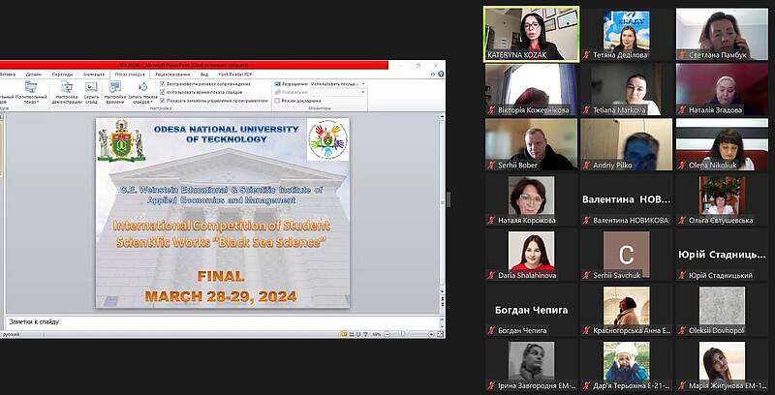This screenshot has height=395, width=775.
Task: Click the colorful hands logo on the slide
Action: point(327,139)
